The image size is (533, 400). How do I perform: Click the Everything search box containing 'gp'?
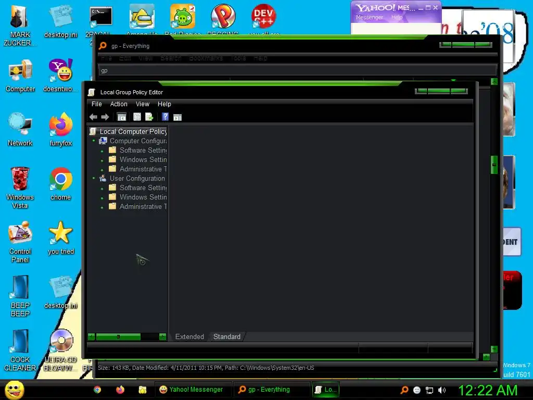[x=297, y=70]
